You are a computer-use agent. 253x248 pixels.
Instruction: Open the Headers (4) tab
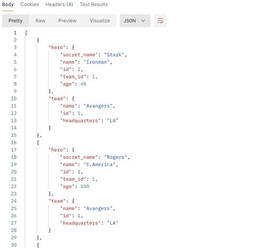click(59, 4)
